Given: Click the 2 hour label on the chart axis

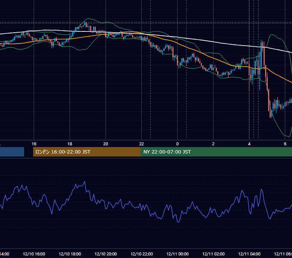Looking at the screenshot, I should pyautogui.click(x=213, y=144).
